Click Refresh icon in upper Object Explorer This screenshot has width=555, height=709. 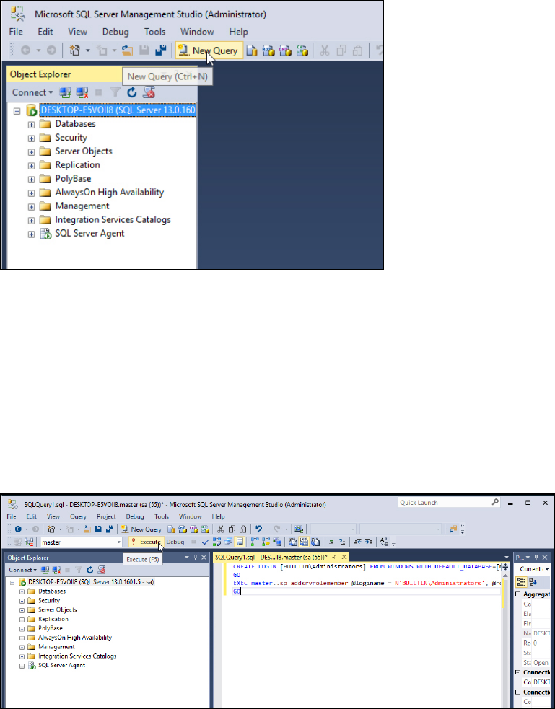(131, 93)
